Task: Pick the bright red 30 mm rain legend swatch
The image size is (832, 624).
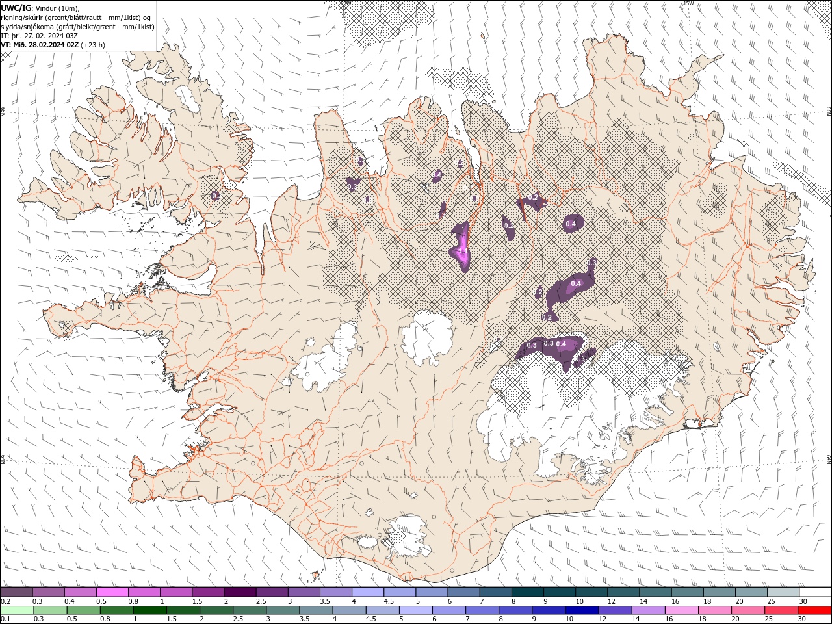Action: (x=815, y=610)
